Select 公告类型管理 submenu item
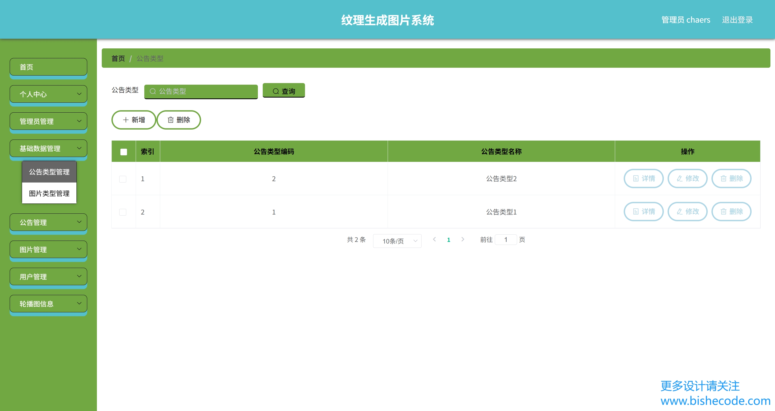The height and width of the screenshot is (411, 775). pyautogui.click(x=49, y=172)
